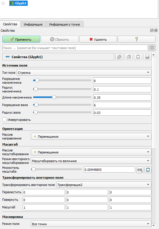Viewport: 159px width, 229px height.
Task: Expand the Массив направления dropdown
Action: [91, 136]
